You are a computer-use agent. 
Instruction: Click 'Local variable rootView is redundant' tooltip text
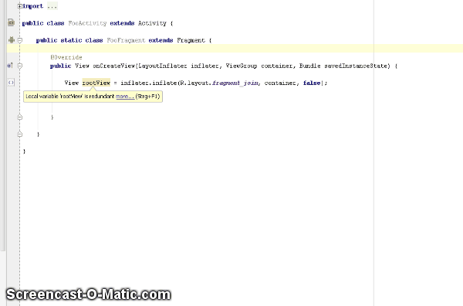coord(70,97)
